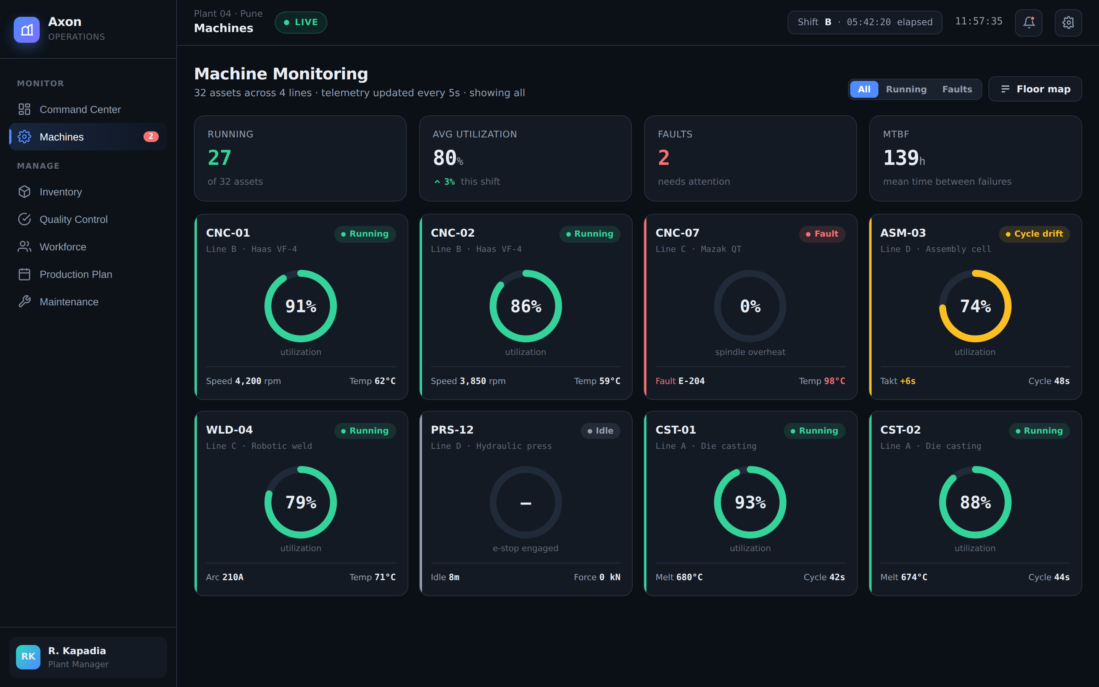Click the CNC-01 Running status badge
Image resolution: width=1099 pixels, height=687 pixels.
click(365, 234)
